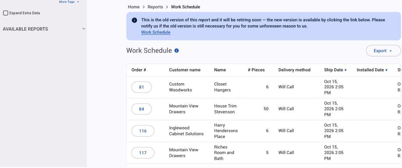This screenshot has width=402, height=168.
Task: Click the Installed Date column header text
Action: click(x=370, y=70)
